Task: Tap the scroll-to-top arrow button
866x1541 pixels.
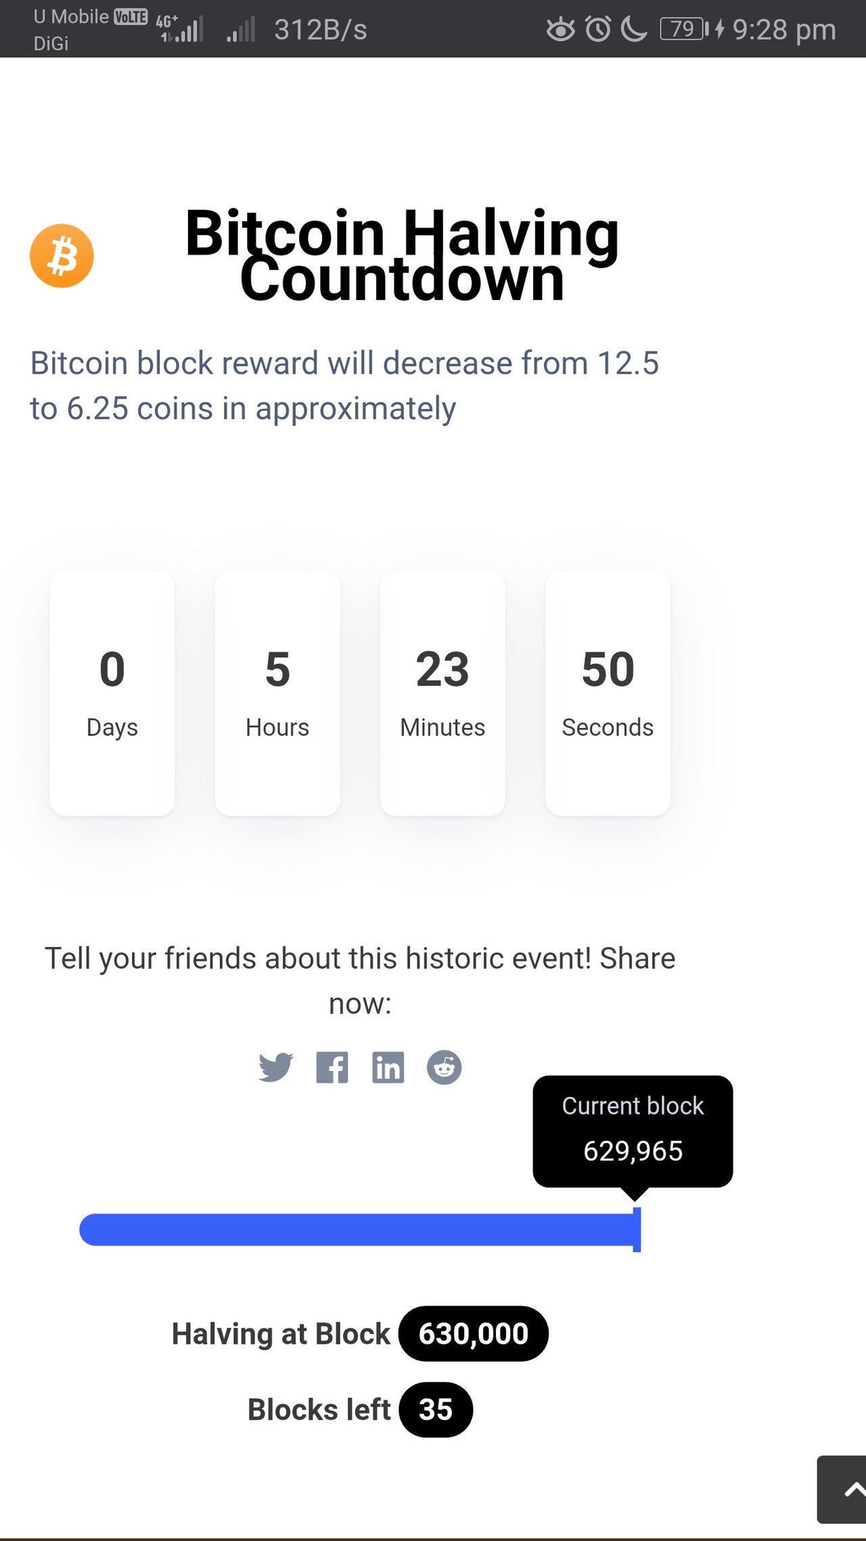Action: click(843, 1490)
